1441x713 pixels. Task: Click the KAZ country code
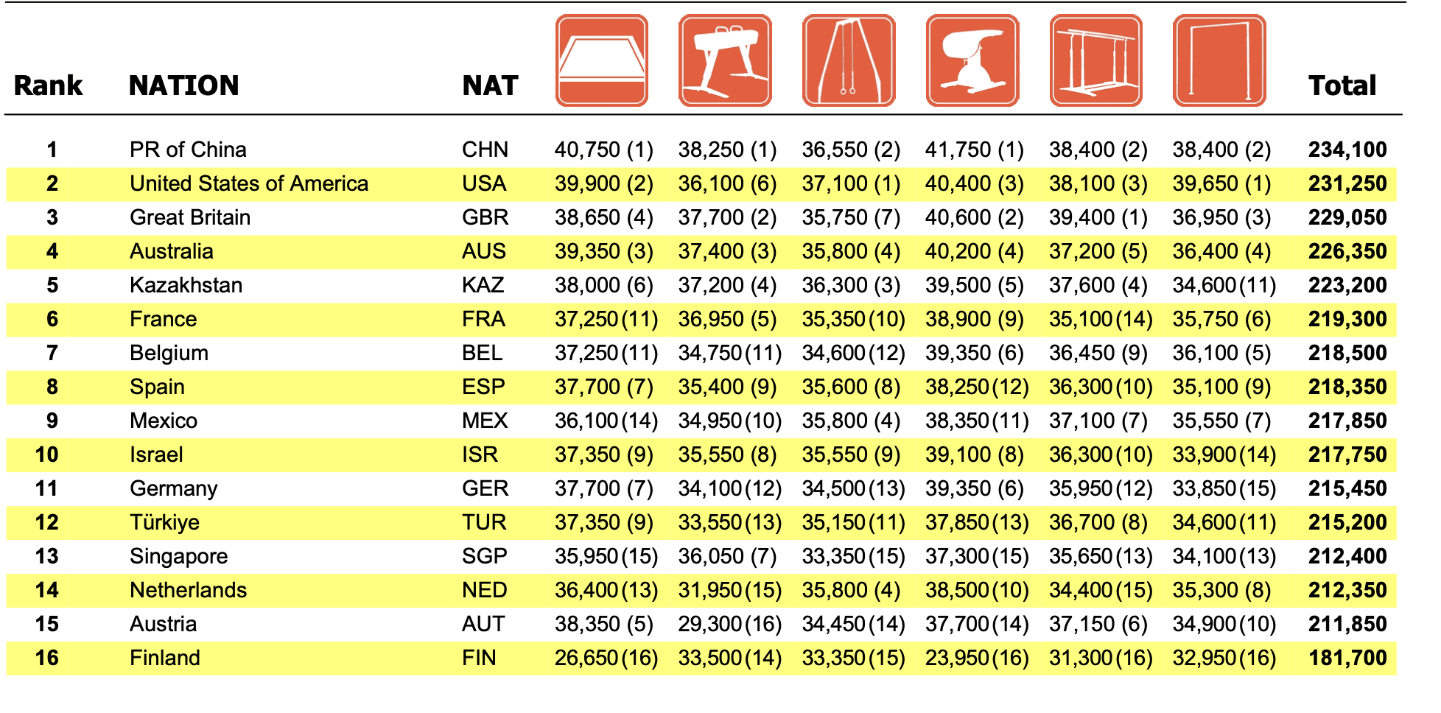pyautogui.click(x=483, y=285)
